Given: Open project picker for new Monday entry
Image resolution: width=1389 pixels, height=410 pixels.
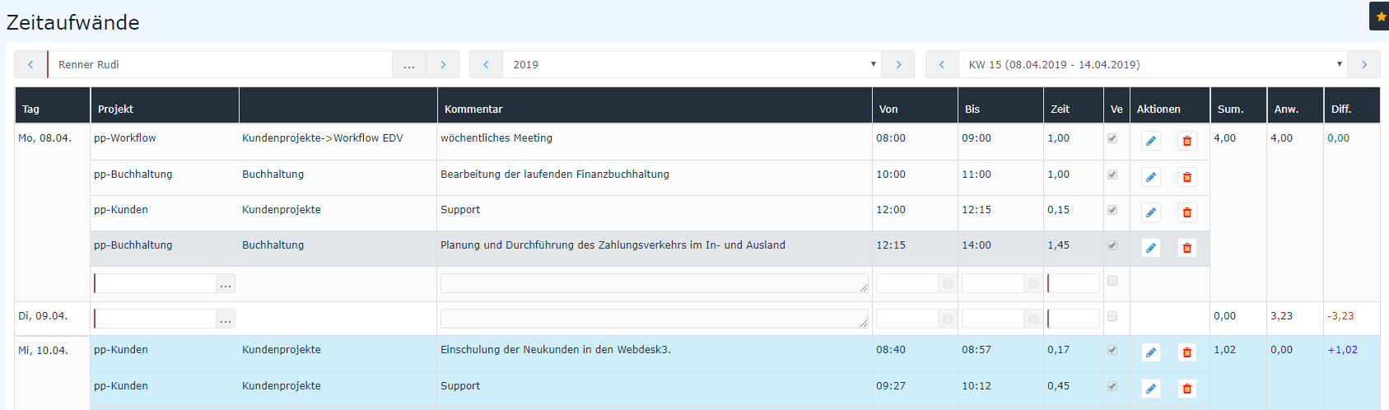Looking at the screenshot, I should pos(226,283).
